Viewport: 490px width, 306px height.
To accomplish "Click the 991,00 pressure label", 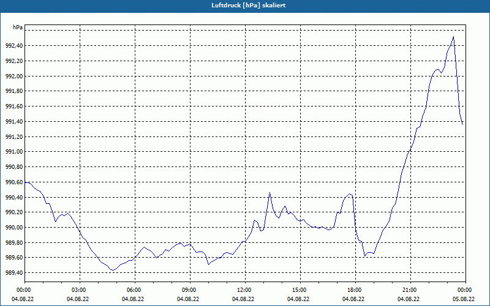I will (13, 152).
